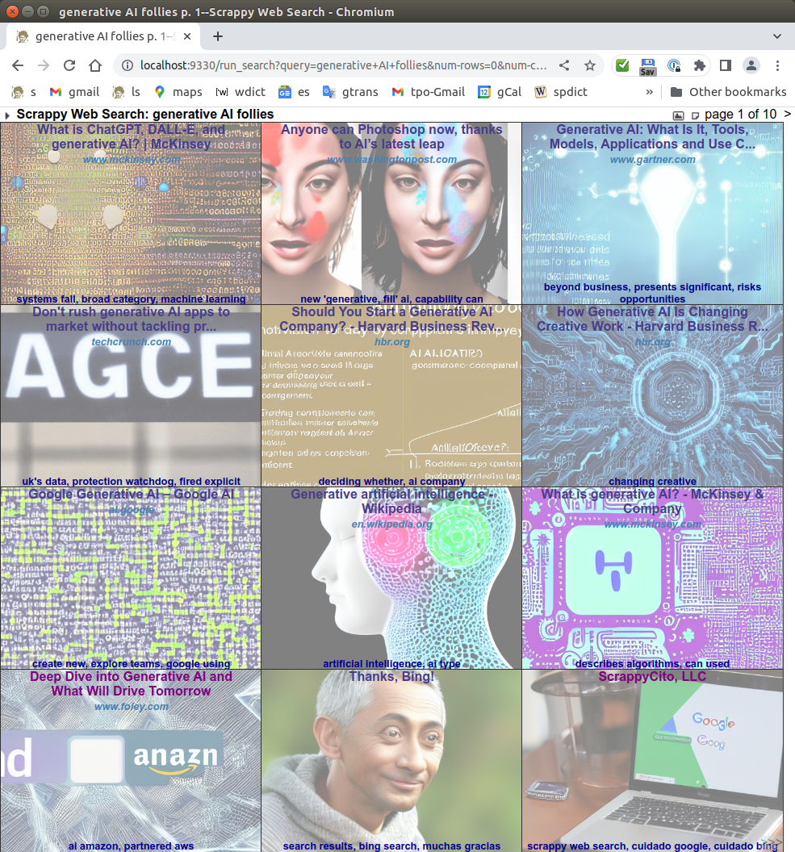Viewport: 795px width, 852px height.
Task: Open the Gartner 'Generative AI: What Is It' result
Action: click(x=652, y=137)
